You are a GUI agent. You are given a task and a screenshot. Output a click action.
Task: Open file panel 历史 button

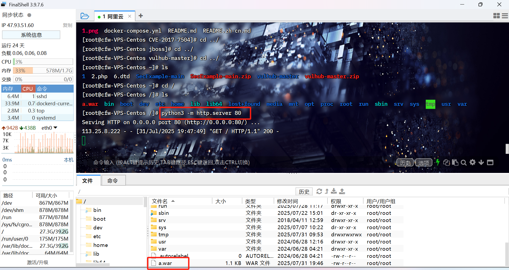[304, 191]
